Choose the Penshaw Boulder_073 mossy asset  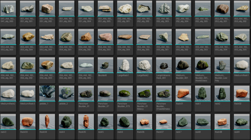tap(125, 93)
